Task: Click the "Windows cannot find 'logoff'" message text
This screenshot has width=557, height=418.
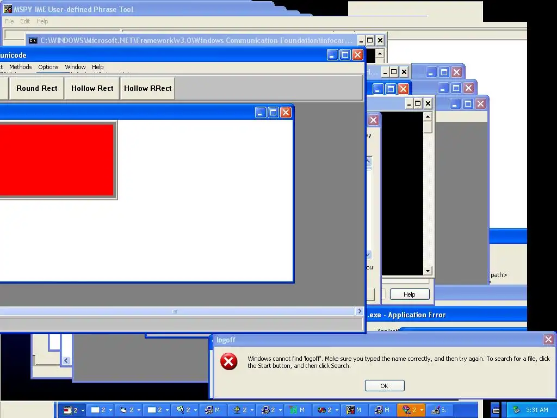Action: (399, 362)
